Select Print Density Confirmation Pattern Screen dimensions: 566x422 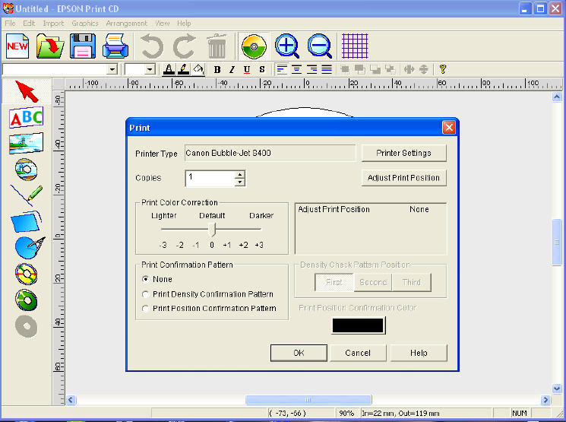[x=145, y=294]
